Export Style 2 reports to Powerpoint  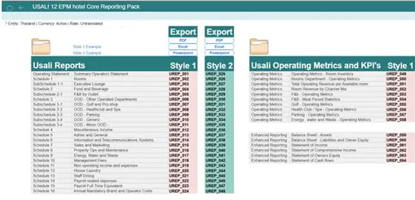point(220,53)
